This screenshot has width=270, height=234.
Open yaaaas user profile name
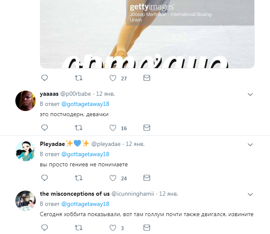click(x=49, y=94)
